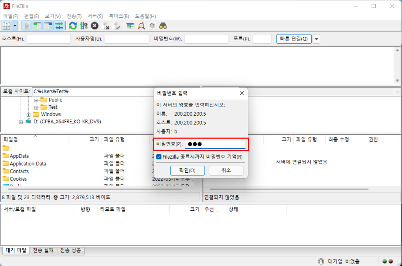Toggle message log display icon

[26, 26]
